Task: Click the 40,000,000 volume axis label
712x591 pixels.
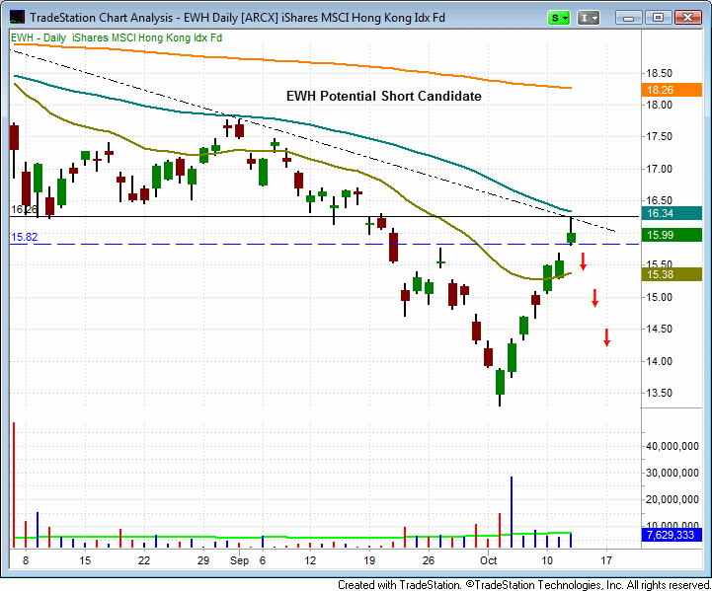Action: coord(672,446)
